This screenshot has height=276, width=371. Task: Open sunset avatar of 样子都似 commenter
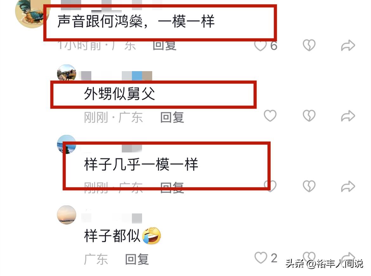[67, 215]
